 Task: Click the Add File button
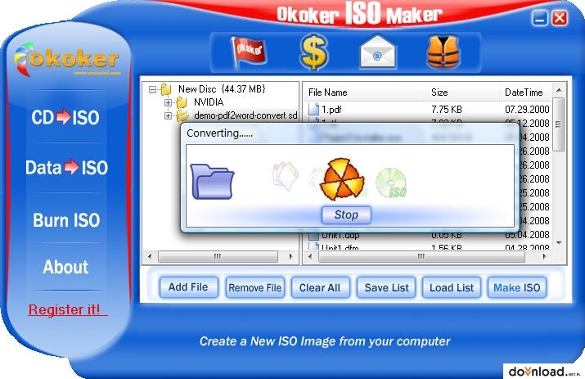tap(188, 287)
